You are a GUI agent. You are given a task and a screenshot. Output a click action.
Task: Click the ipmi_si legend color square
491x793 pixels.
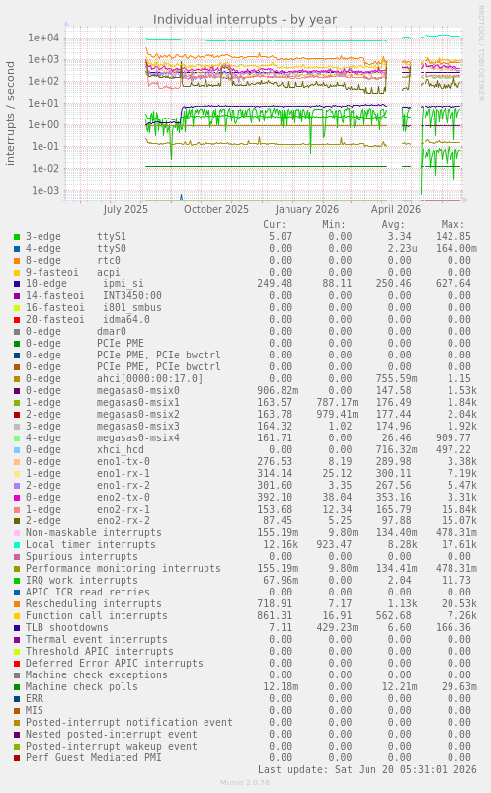click(x=17, y=284)
